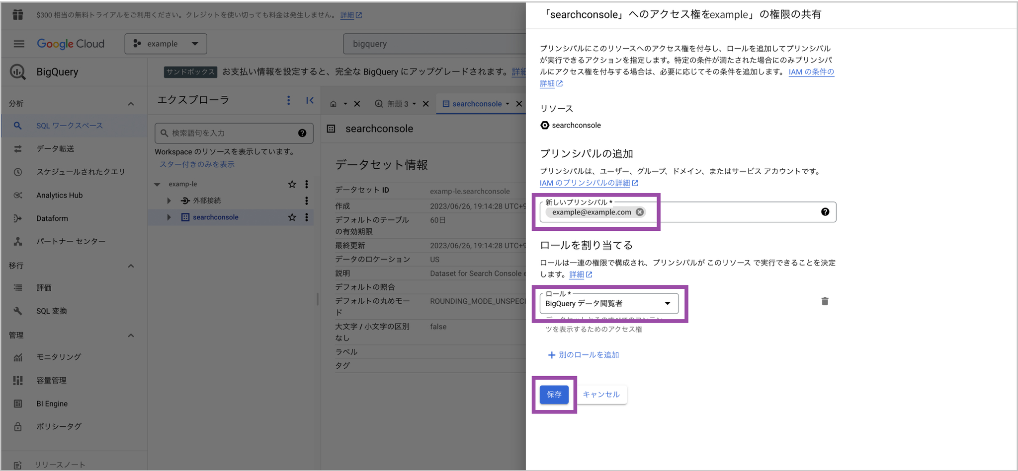Select searchconsole dataset in explorer tree
This screenshot has width=1018, height=471.
click(215, 217)
